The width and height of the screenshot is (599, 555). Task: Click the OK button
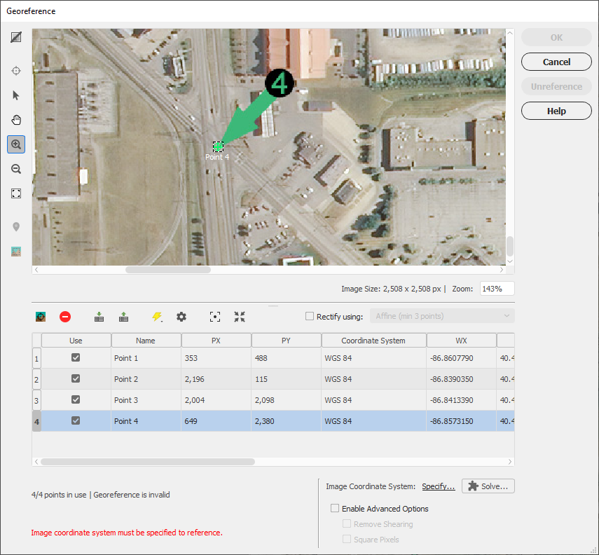click(556, 37)
